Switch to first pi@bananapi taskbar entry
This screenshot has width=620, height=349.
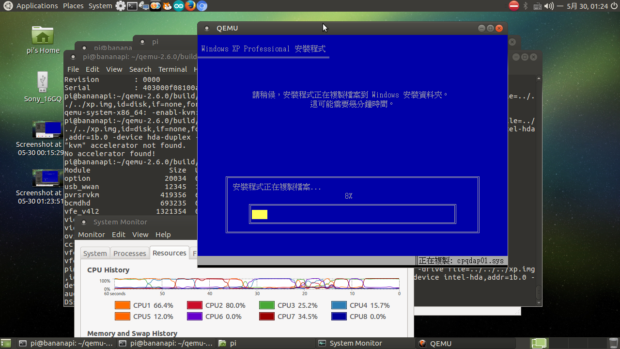(x=66, y=343)
